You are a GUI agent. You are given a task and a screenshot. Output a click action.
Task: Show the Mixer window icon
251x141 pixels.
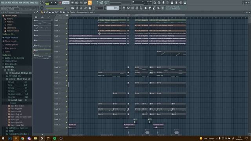point(137,8)
